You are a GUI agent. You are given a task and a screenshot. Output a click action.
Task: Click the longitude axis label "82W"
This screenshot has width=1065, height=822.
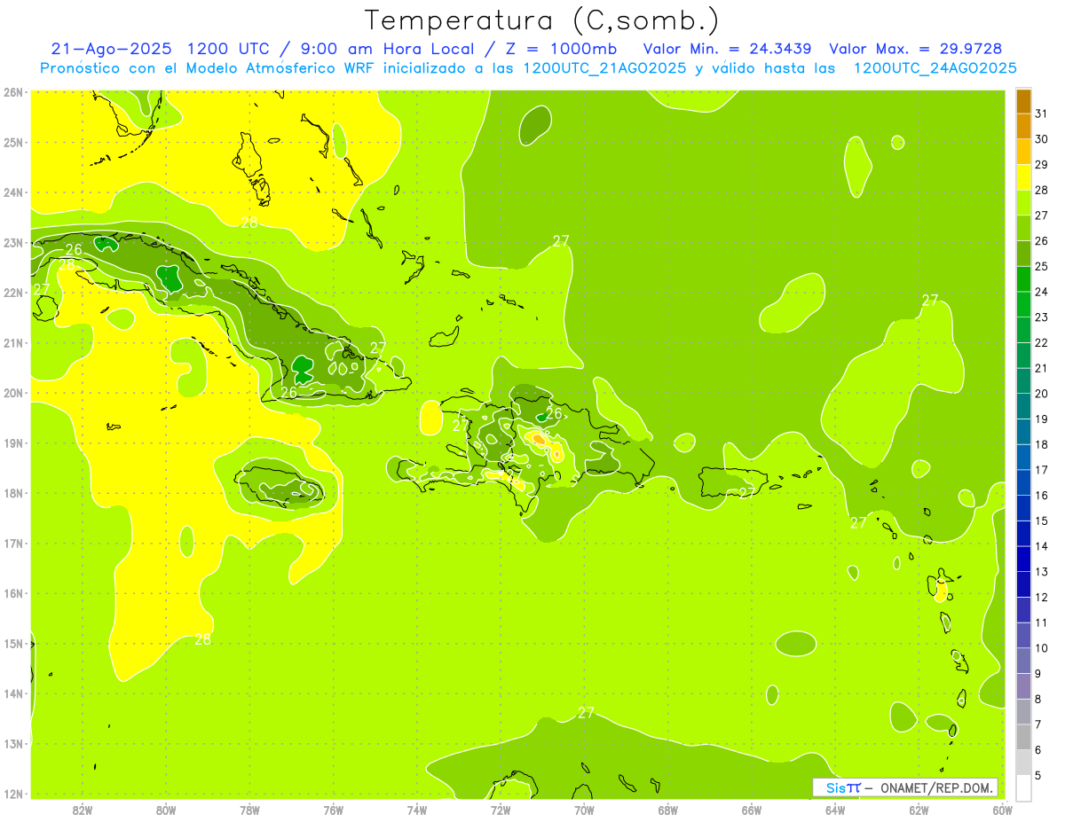[x=83, y=810]
